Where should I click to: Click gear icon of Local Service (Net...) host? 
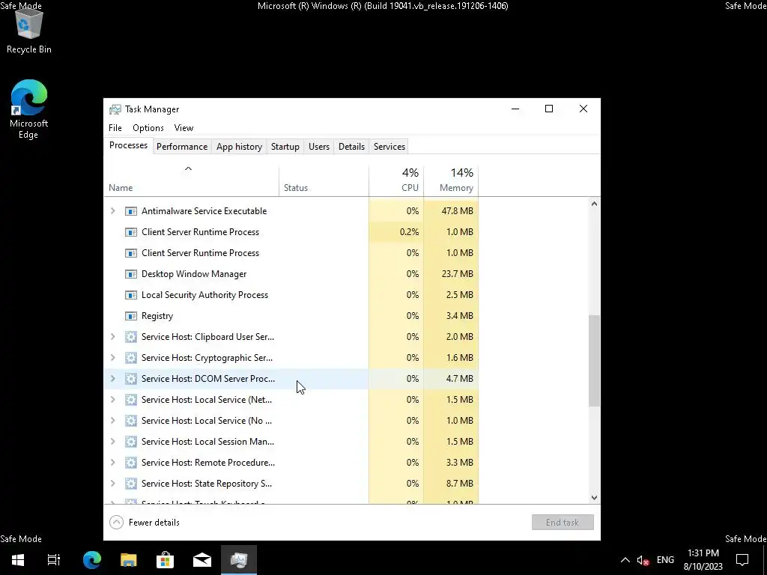(x=130, y=400)
